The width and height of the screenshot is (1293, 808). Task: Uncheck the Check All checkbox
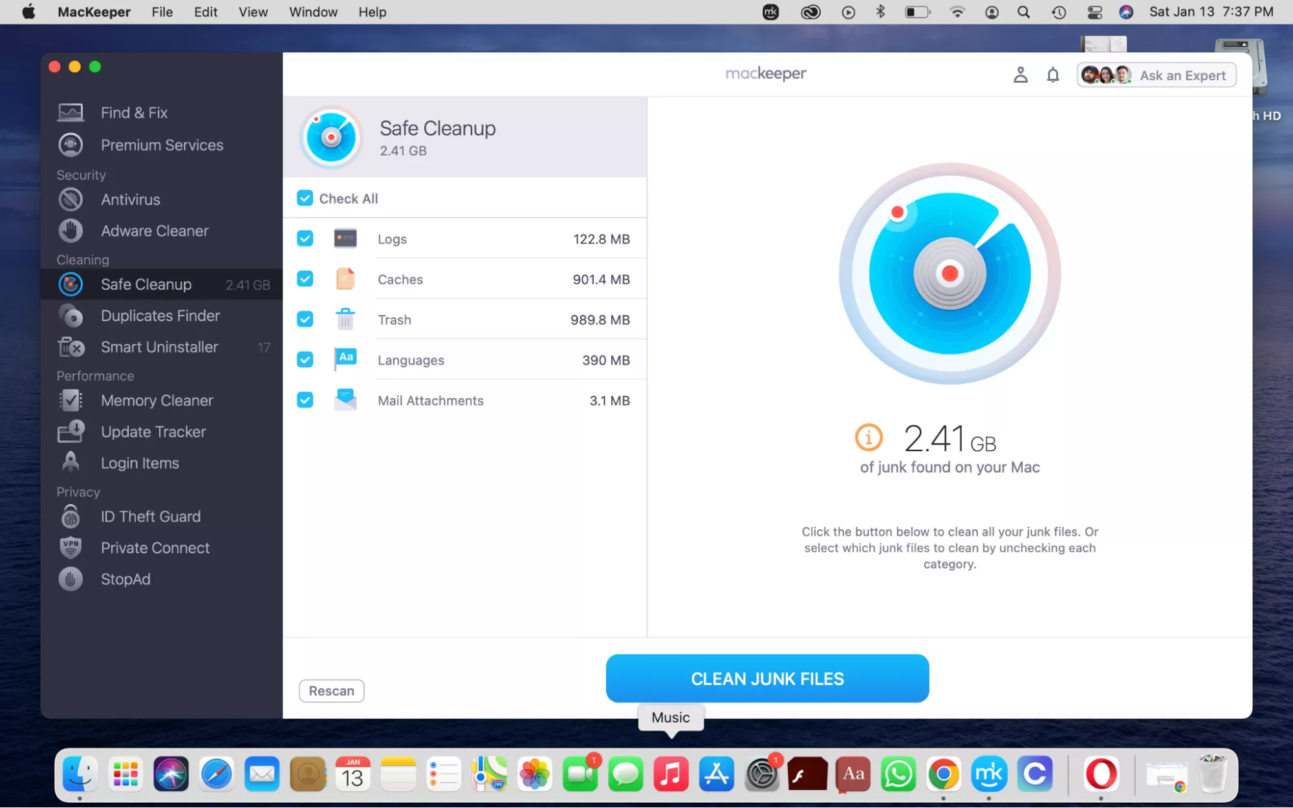[x=305, y=198]
